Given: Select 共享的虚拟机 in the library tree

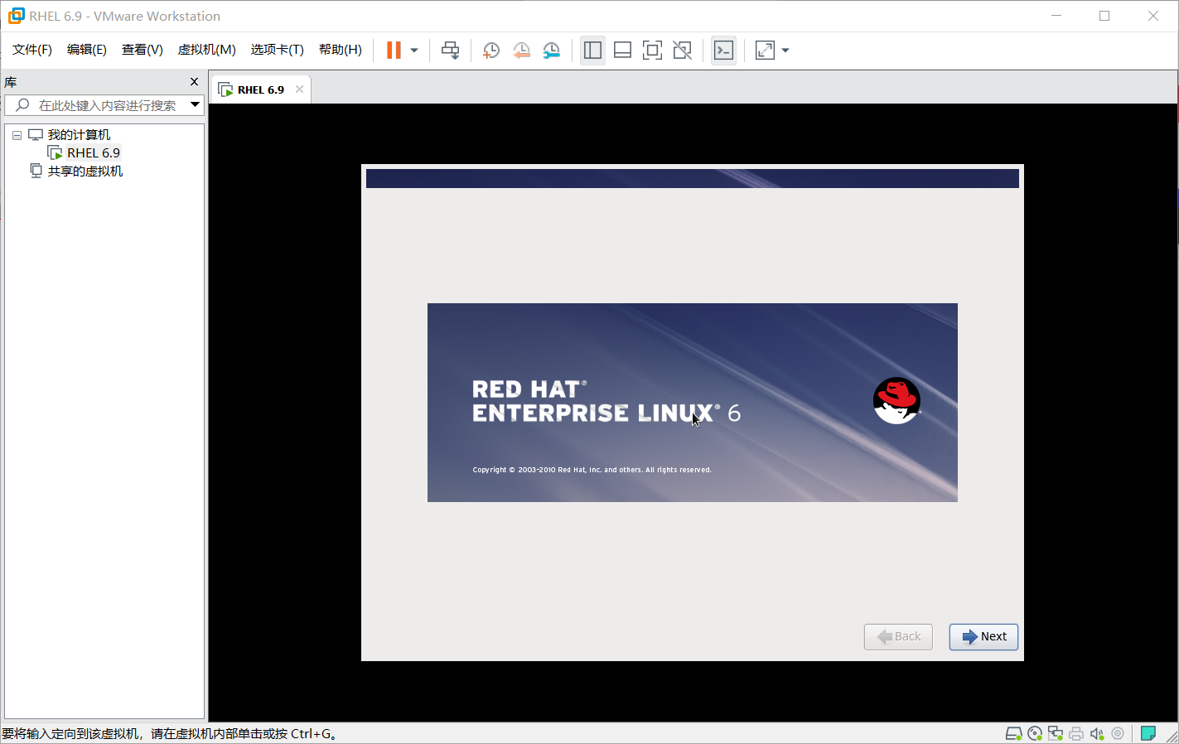Looking at the screenshot, I should pyautogui.click(x=85, y=172).
